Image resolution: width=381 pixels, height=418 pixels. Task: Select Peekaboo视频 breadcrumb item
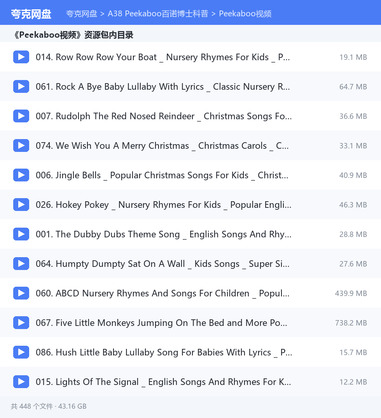[245, 14]
